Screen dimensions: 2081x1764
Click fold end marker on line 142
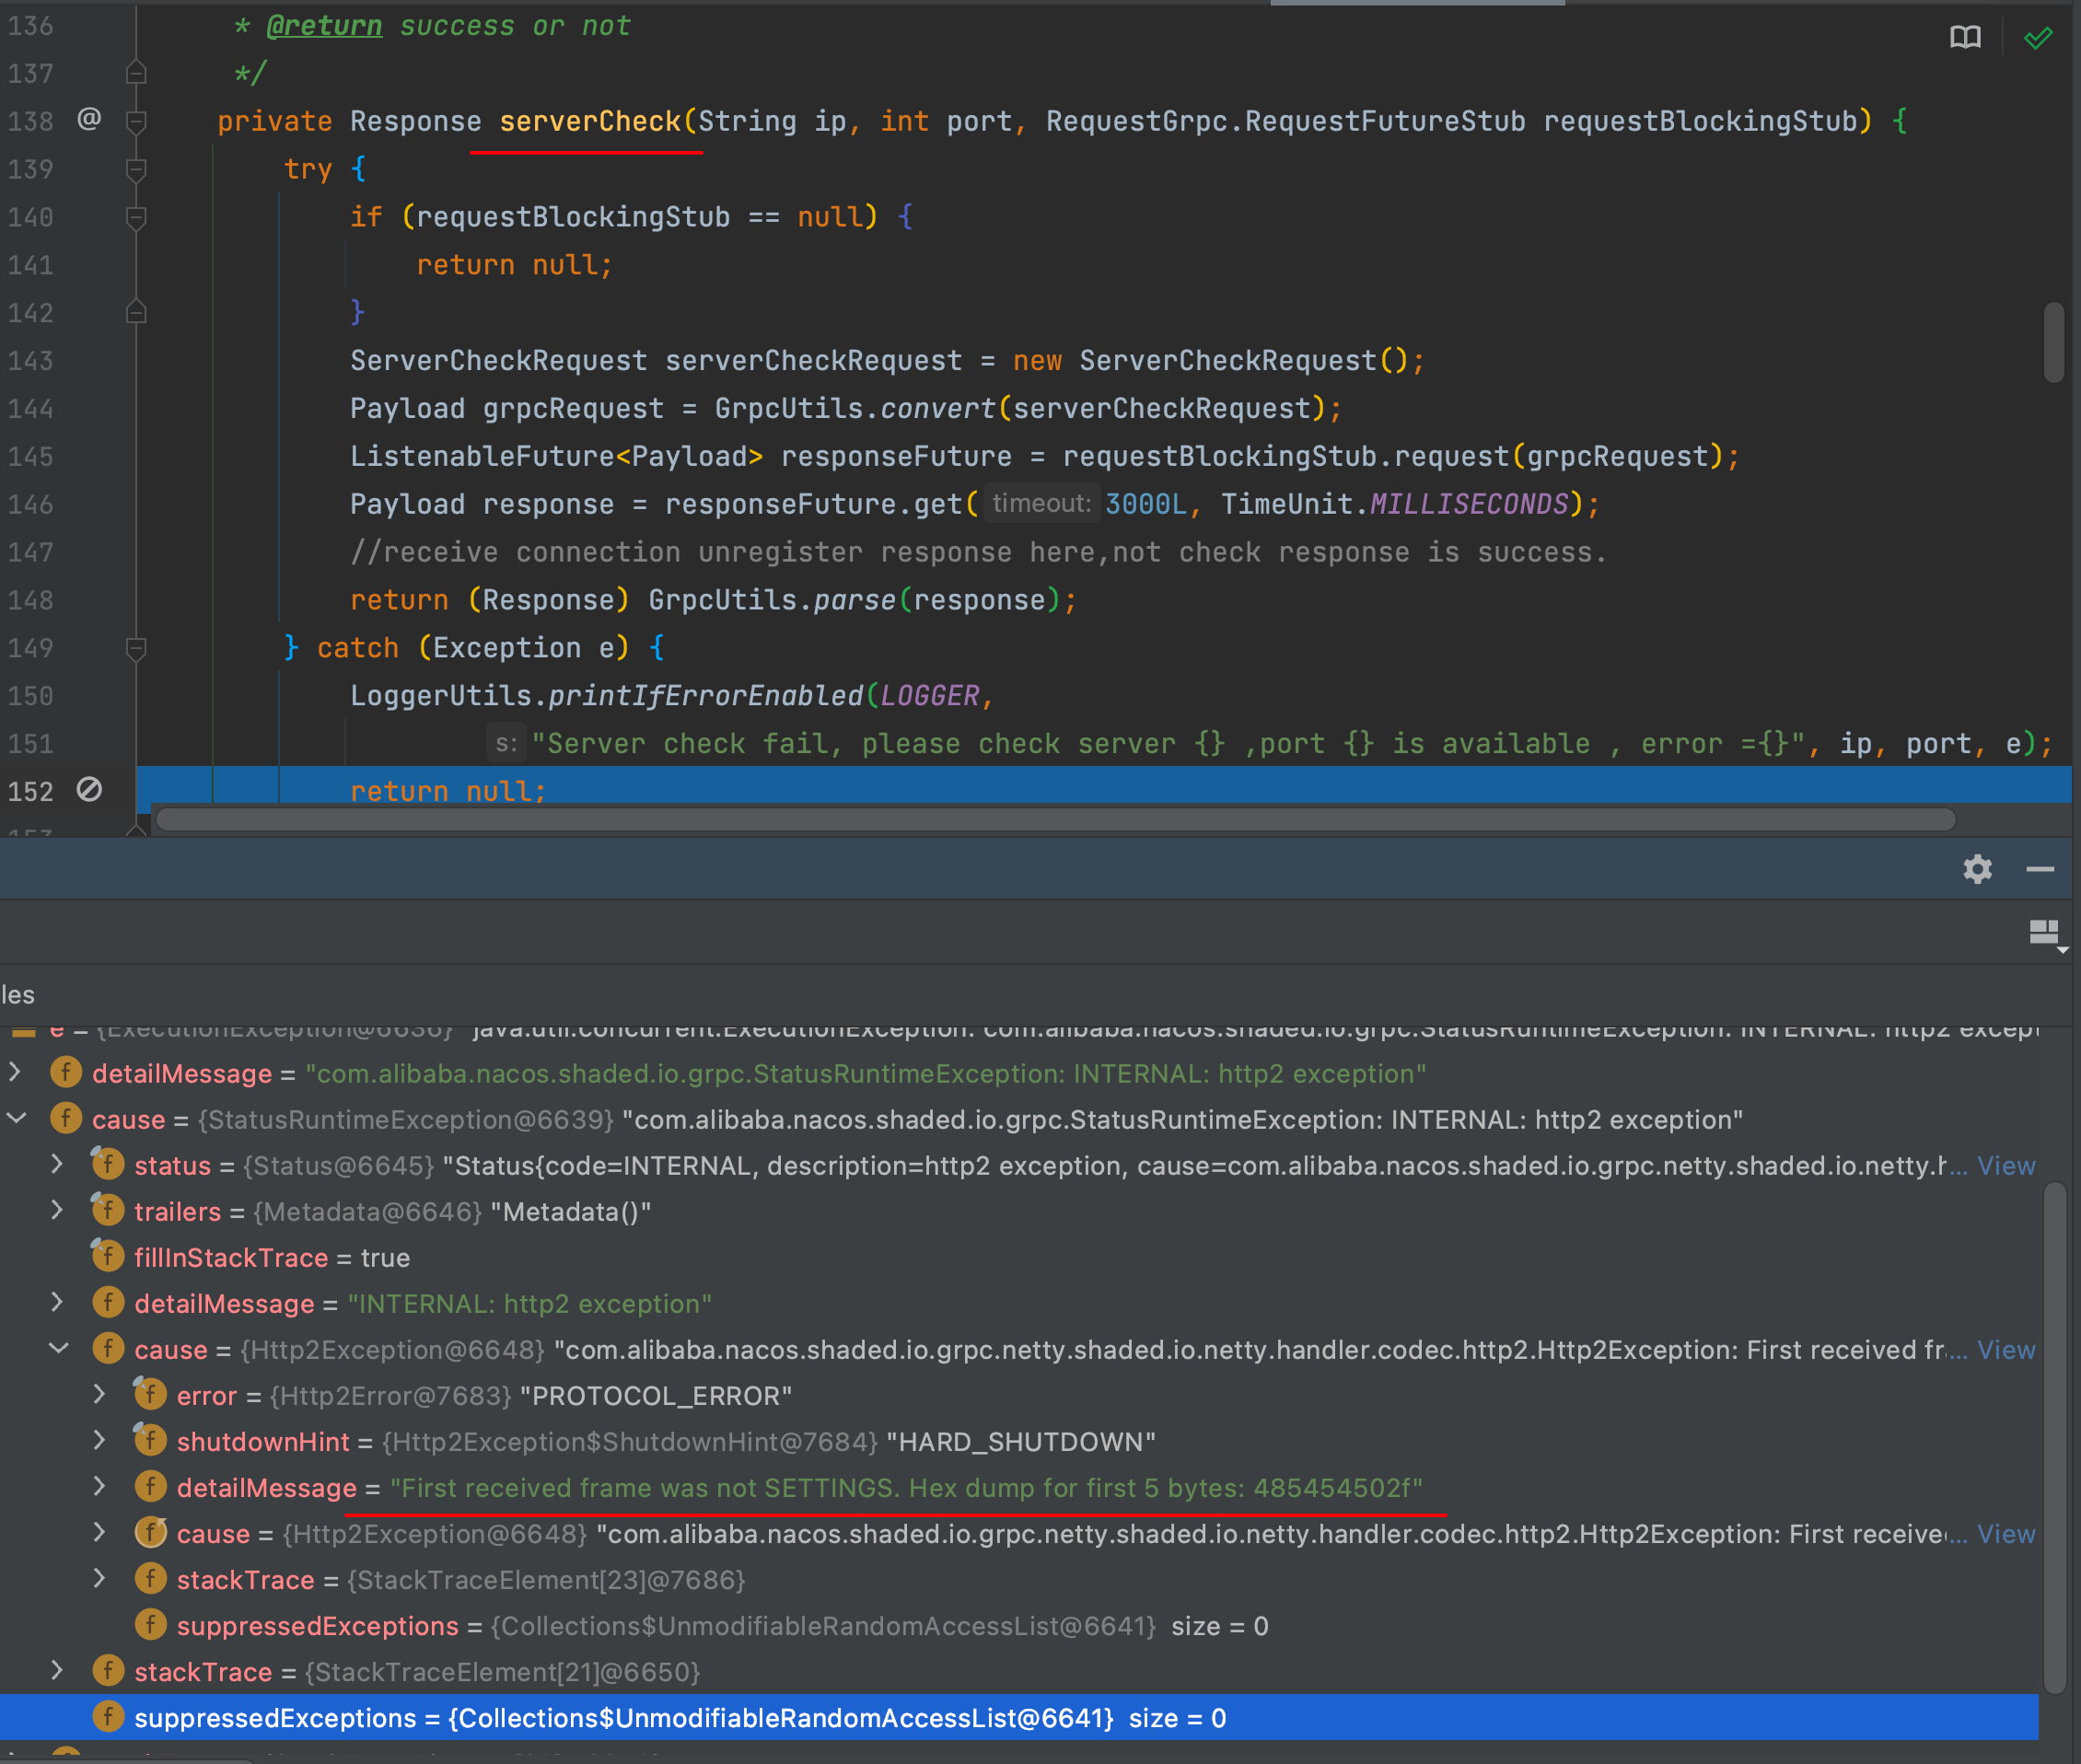(x=137, y=312)
